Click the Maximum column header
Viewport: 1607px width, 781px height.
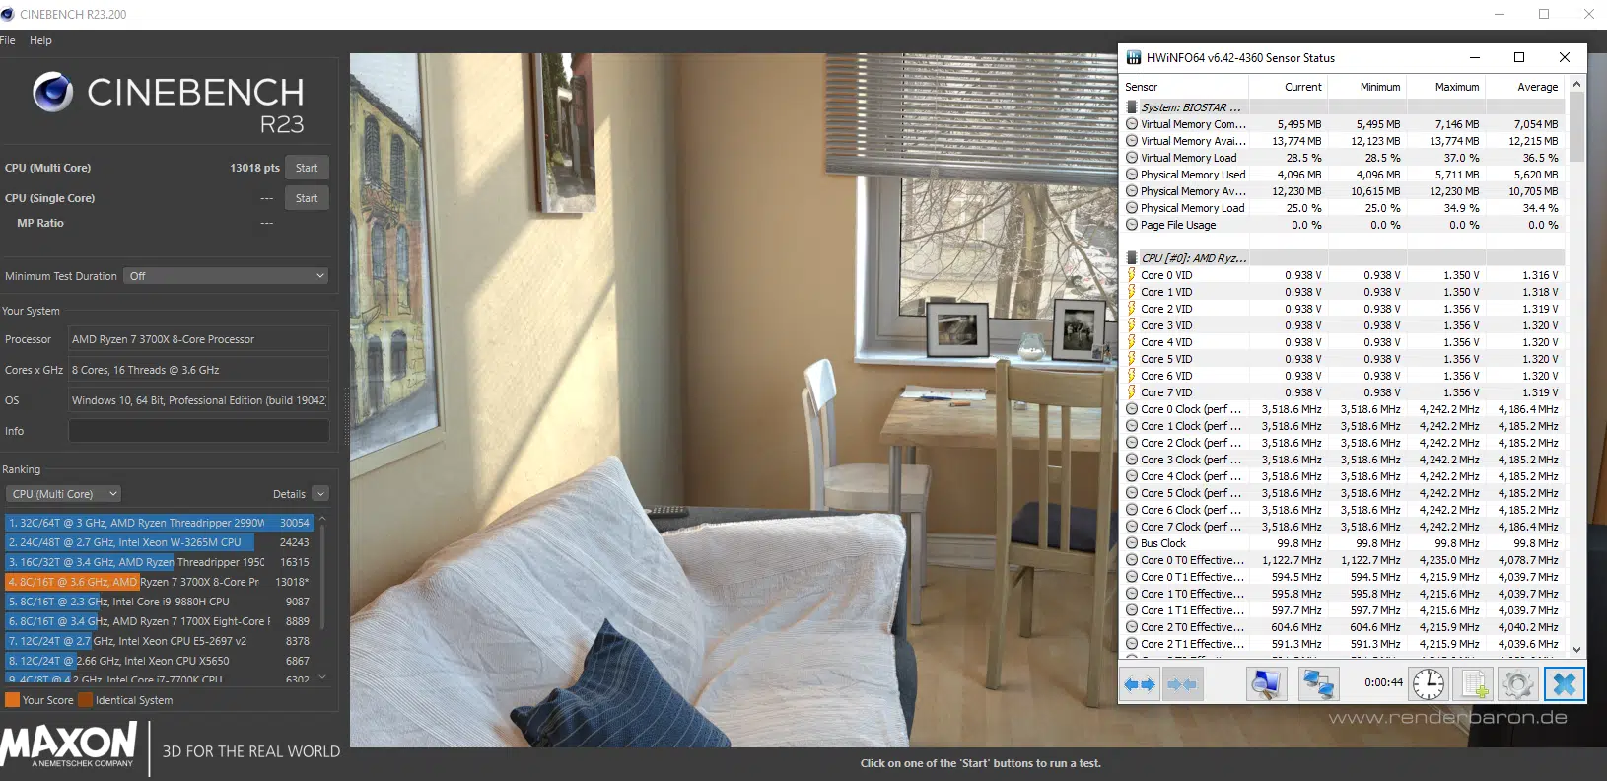coord(1446,87)
